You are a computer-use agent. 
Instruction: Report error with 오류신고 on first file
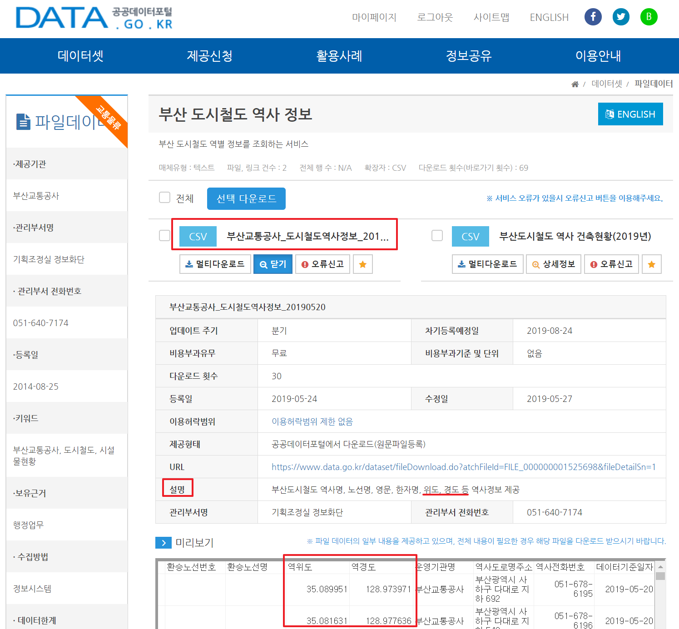tap(323, 264)
